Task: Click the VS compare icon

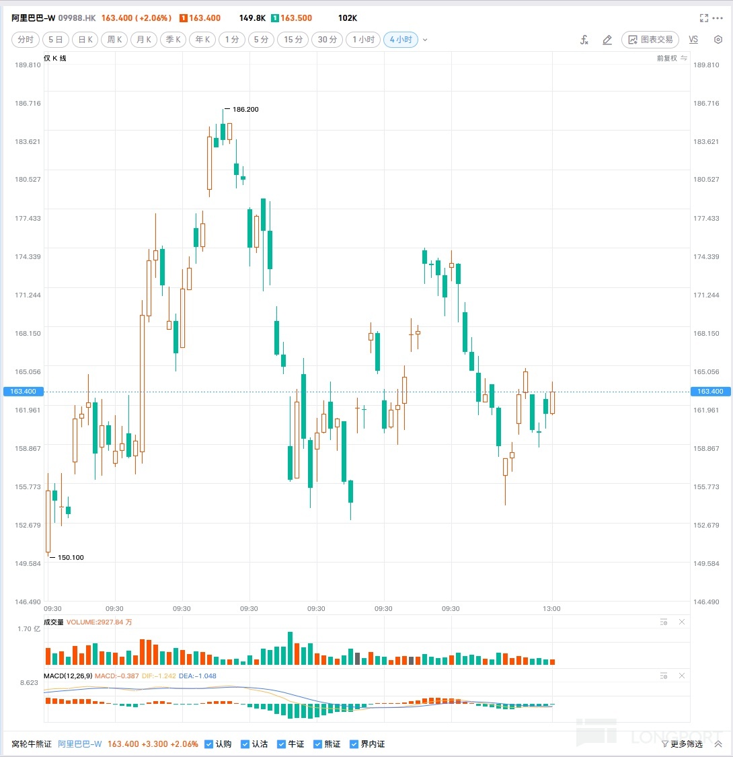Action: pyautogui.click(x=693, y=40)
